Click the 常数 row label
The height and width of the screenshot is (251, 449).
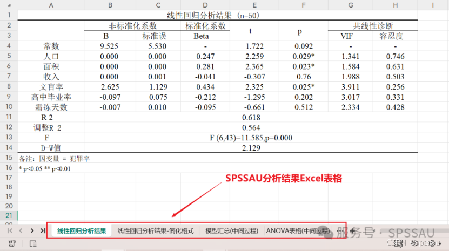pyautogui.click(x=51, y=46)
